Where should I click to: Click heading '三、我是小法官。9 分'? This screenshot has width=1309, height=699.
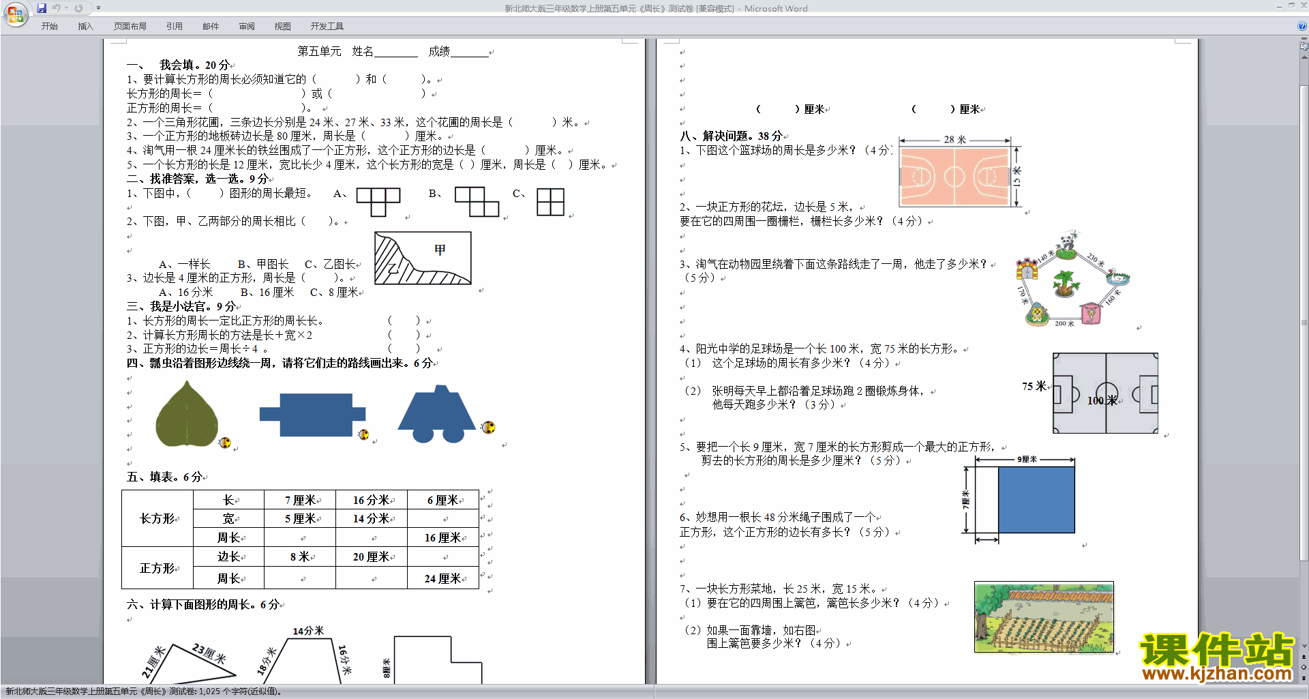[181, 306]
